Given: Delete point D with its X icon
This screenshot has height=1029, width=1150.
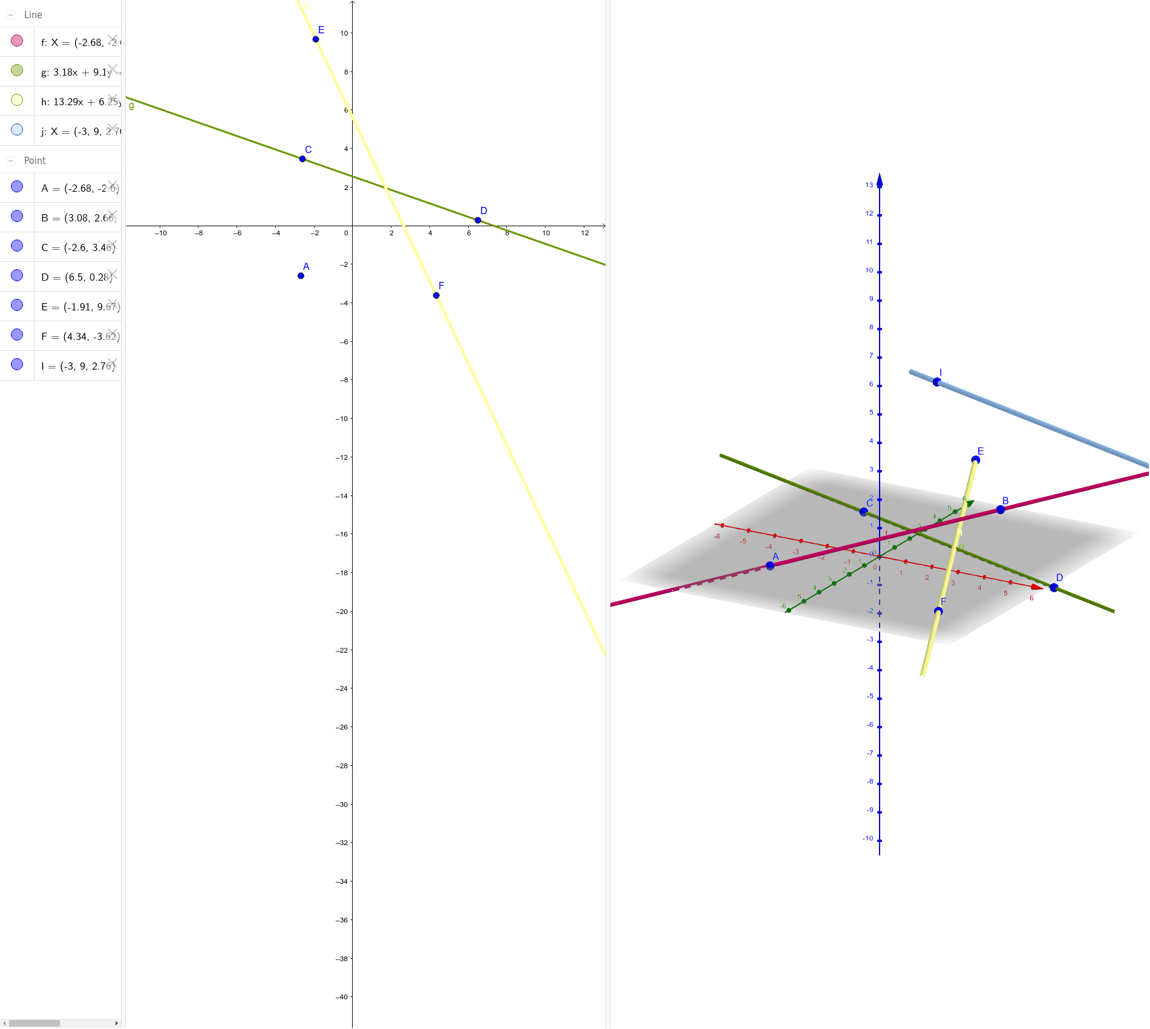Looking at the screenshot, I should tap(113, 274).
